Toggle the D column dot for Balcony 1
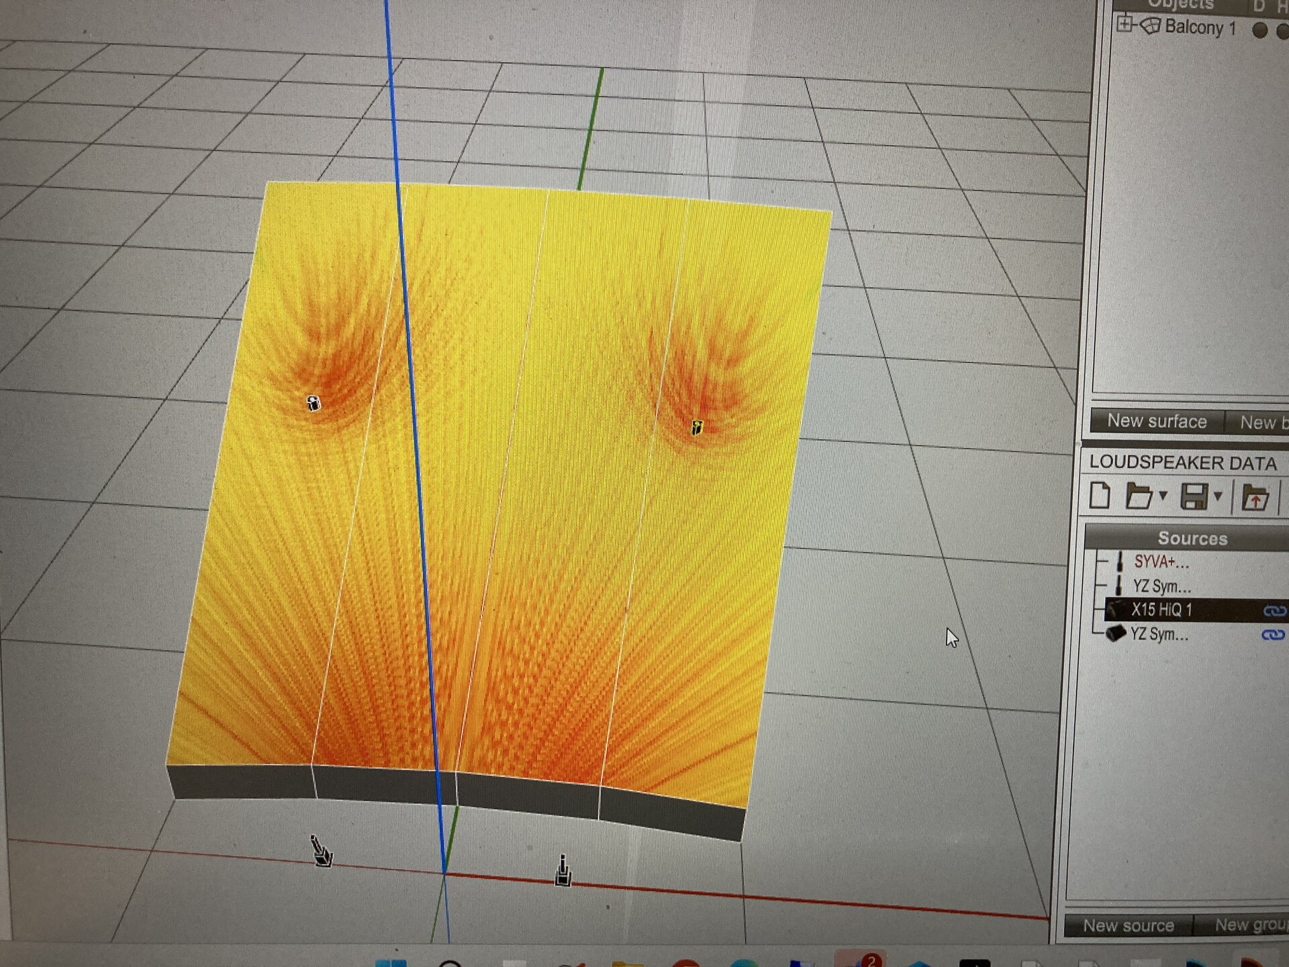The image size is (1289, 967). [1259, 30]
